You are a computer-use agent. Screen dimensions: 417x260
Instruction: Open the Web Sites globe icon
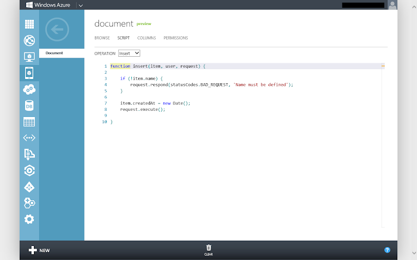(29, 41)
